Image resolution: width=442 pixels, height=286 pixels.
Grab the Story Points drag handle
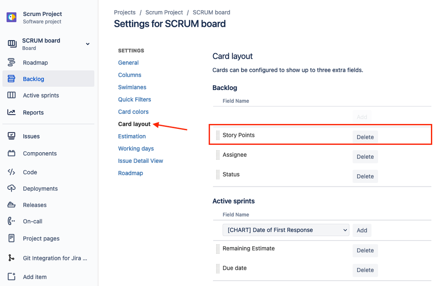(x=218, y=135)
